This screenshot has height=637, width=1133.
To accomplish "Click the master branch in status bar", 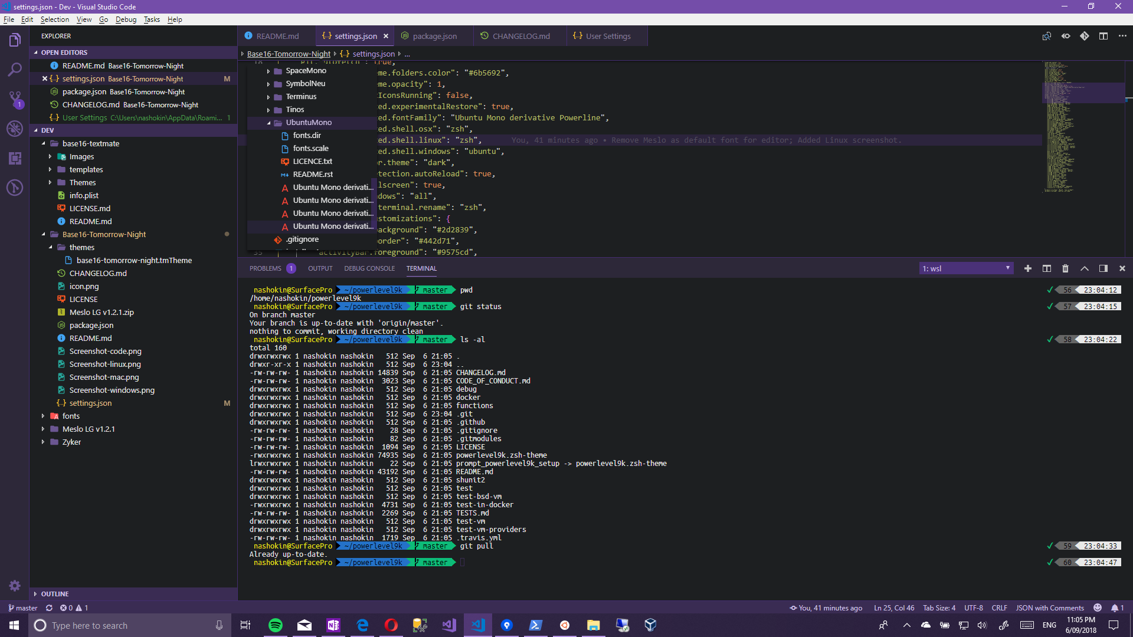I will (22, 608).
